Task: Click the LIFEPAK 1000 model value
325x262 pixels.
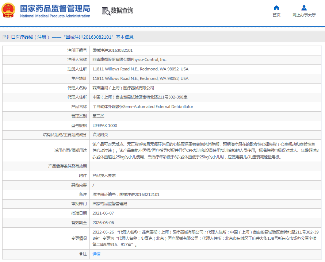Action: [x=105, y=126]
